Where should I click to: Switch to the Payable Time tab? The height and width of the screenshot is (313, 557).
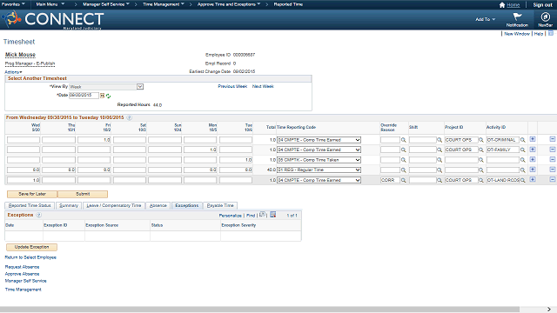(220, 205)
